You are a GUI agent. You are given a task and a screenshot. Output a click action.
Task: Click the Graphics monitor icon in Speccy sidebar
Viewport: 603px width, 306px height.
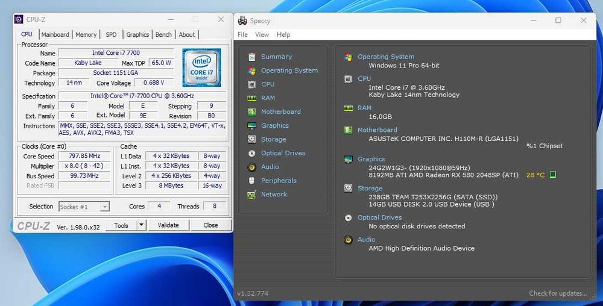point(252,125)
